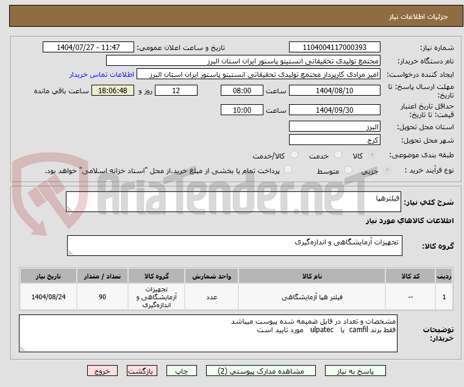Click the page title 'جزئیات اطلاعات نیاز'

click(418, 16)
